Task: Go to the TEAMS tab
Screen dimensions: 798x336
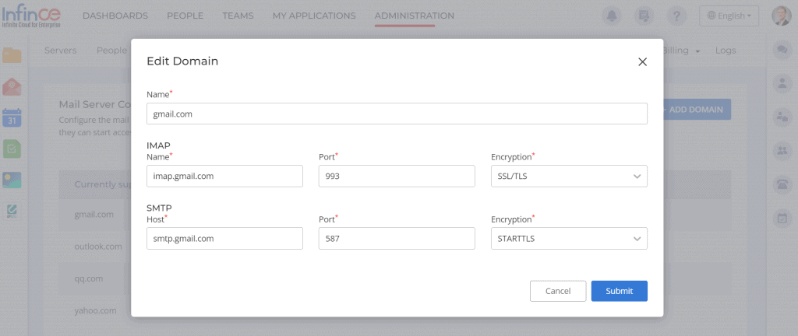Action: (x=238, y=16)
